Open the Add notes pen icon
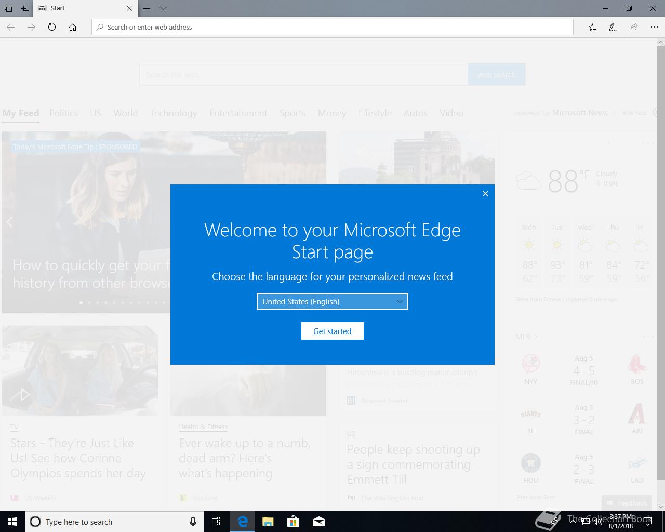The image size is (665, 532). (613, 27)
